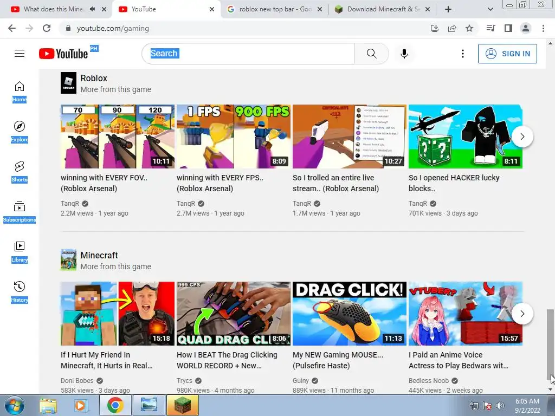Open Windows Explorer from taskbar

[48, 405]
